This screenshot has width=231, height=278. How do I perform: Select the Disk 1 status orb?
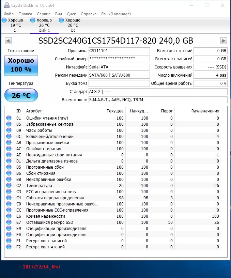(x=33, y=20)
